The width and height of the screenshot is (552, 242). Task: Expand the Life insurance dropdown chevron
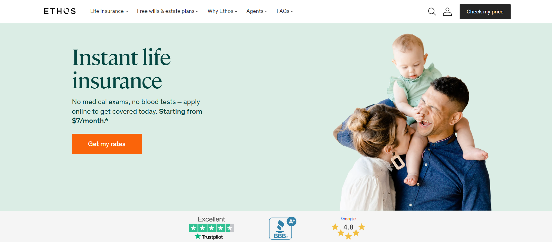[x=127, y=12]
